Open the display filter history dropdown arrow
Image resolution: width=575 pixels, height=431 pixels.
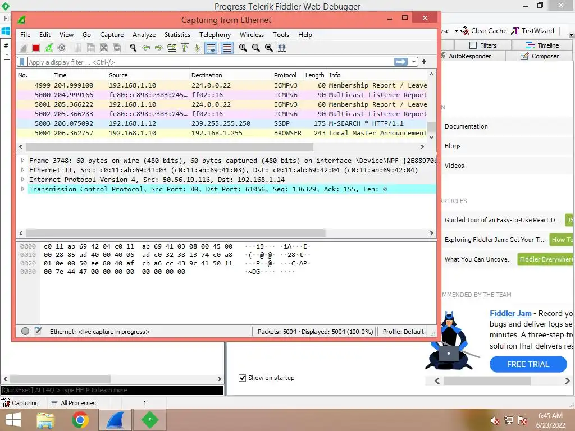[414, 62]
